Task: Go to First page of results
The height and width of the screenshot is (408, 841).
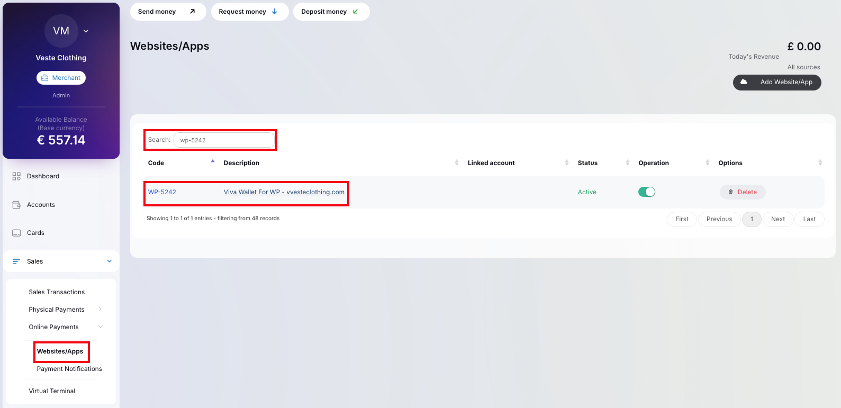Action: [x=682, y=219]
